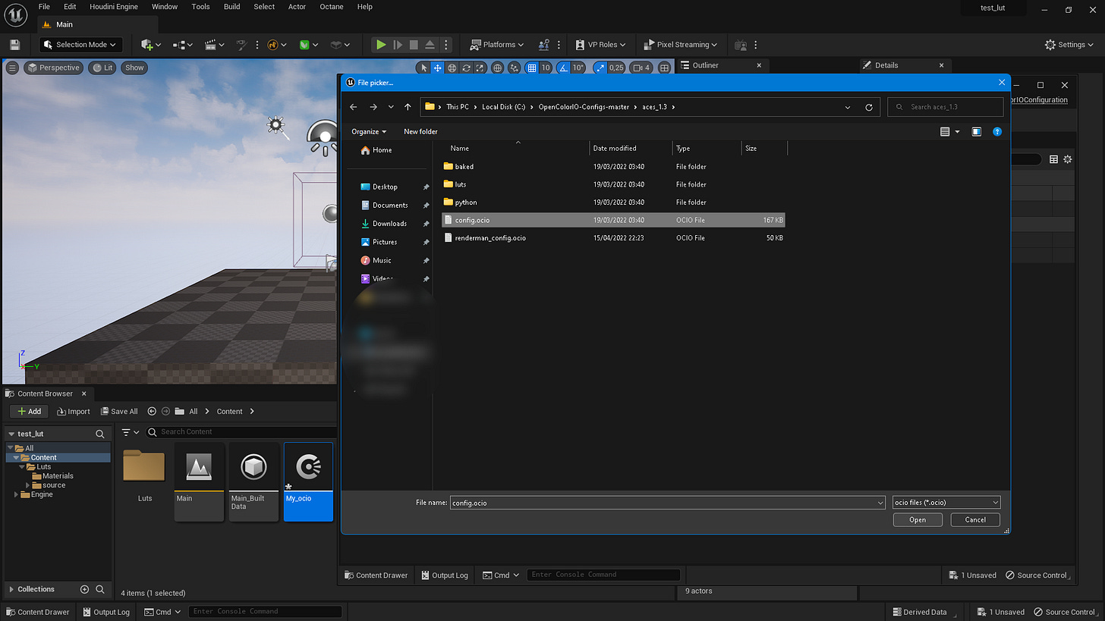The width and height of the screenshot is (1105, 621).
Task: Open file picker help
Action: tap(997, 132)
